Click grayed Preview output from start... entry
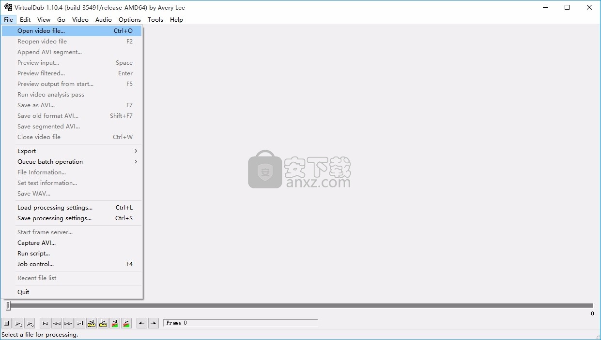This screenshot has height=340, width=601. click(72, 84)
